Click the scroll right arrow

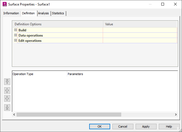(x=176, y=115)
